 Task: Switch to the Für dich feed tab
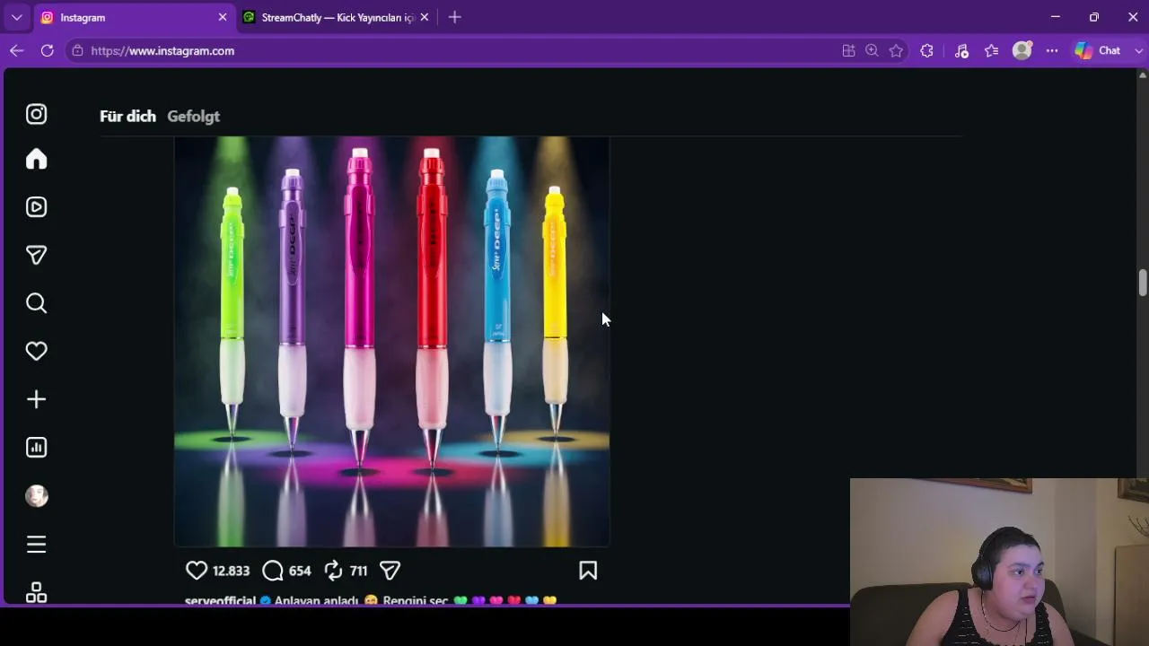[x=127, y=116]
